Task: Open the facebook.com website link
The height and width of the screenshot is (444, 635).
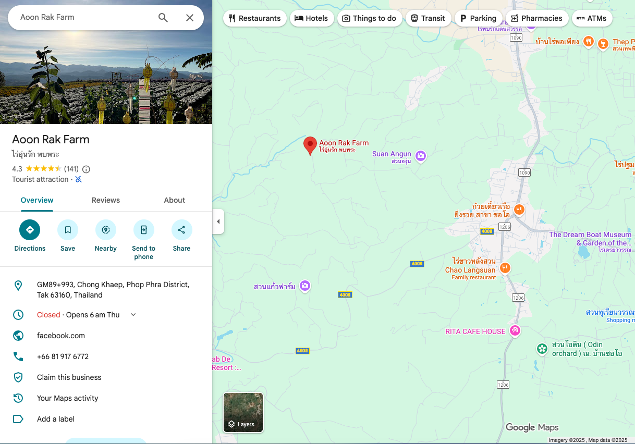Action: [x=61, y=336]
